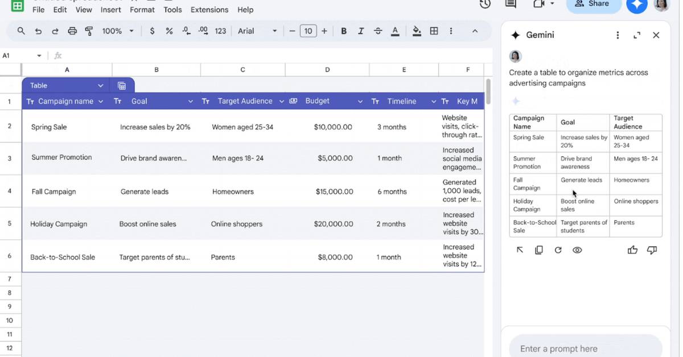Open the Extensions menu
The width and height of the screenshot is (683, 357).
[x=209, y=10]
